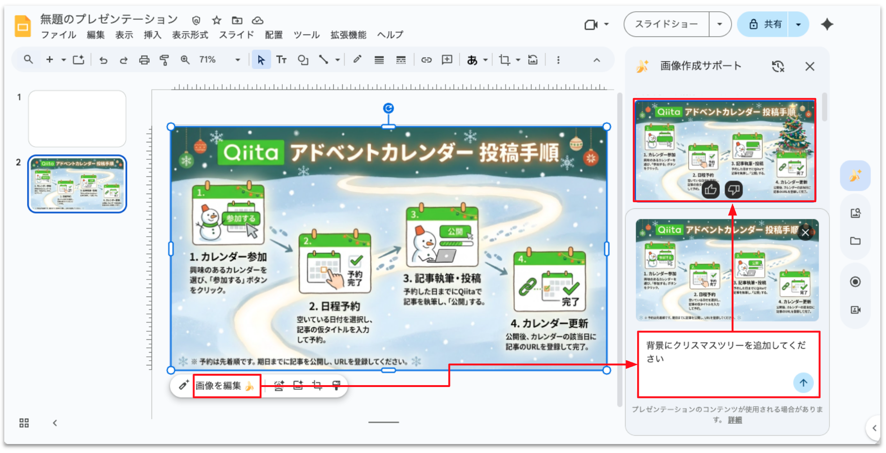Insert the generated Christmas tree image thumbnail
This screenshot has height=453, width=886.
tap(725, 150)
